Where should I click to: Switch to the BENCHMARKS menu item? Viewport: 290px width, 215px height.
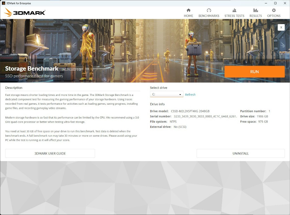coord(209,16)
